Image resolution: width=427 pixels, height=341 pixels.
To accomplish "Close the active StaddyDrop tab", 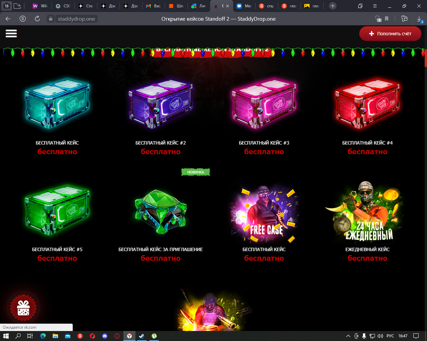I will point(228,6).
